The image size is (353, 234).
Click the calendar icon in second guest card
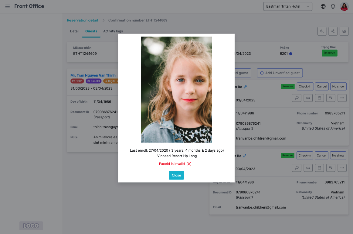(319, 168)
